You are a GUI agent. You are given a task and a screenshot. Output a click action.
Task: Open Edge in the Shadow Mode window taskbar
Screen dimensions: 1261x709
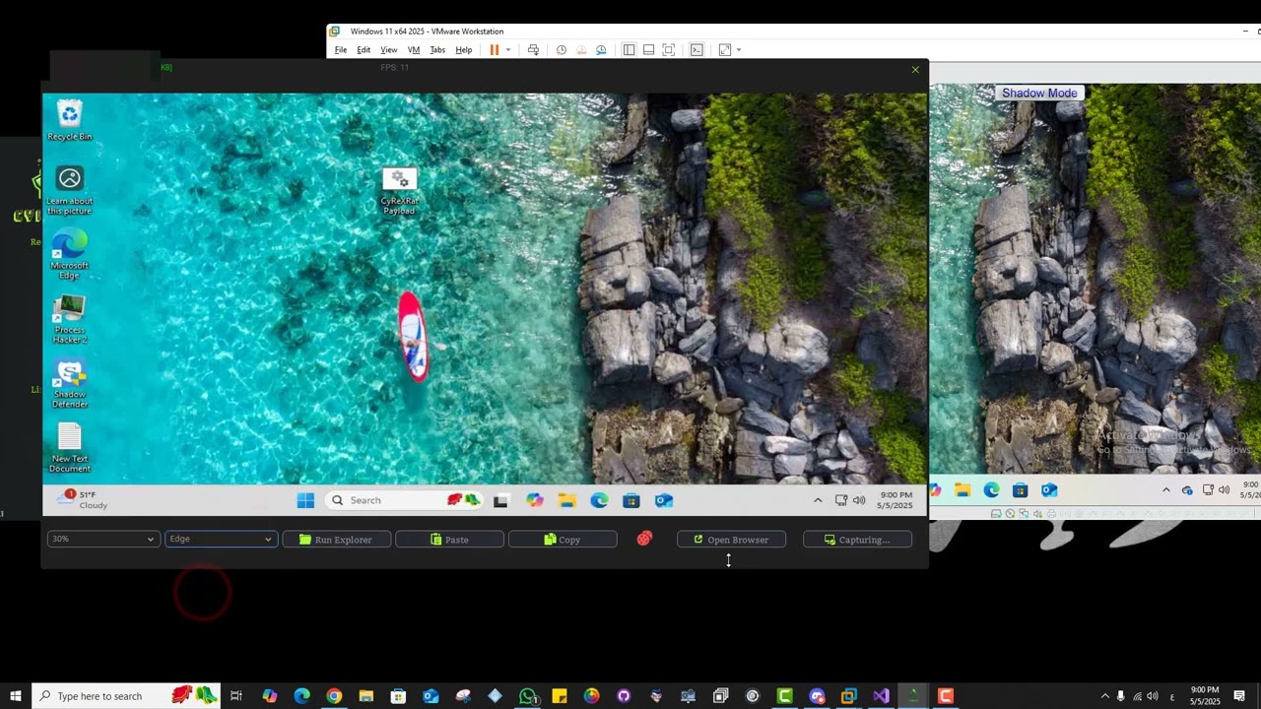coord(991,490)
